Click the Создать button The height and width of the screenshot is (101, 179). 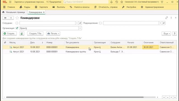pyautogui.click(x=10, y=34)
